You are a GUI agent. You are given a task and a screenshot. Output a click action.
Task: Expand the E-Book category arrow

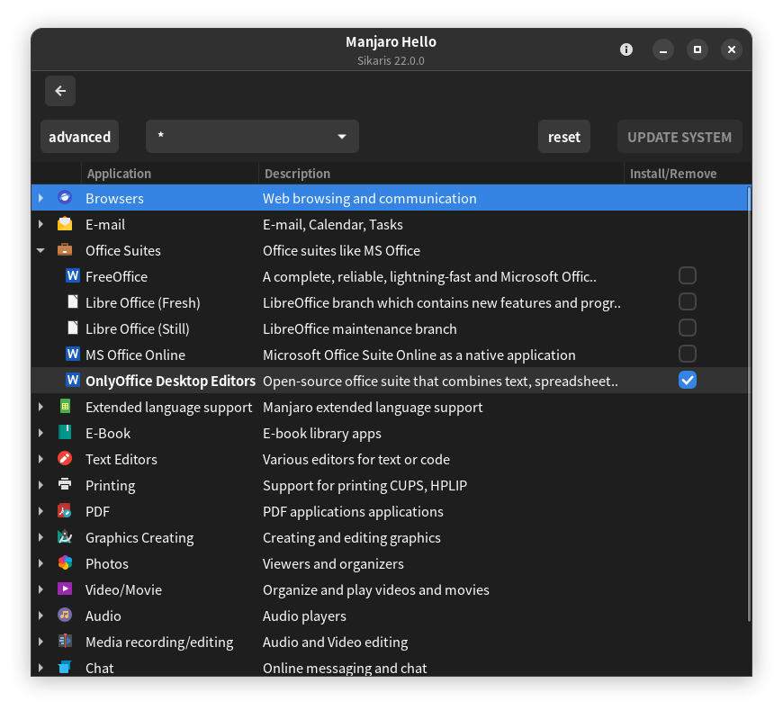click(x=40, y=433)
